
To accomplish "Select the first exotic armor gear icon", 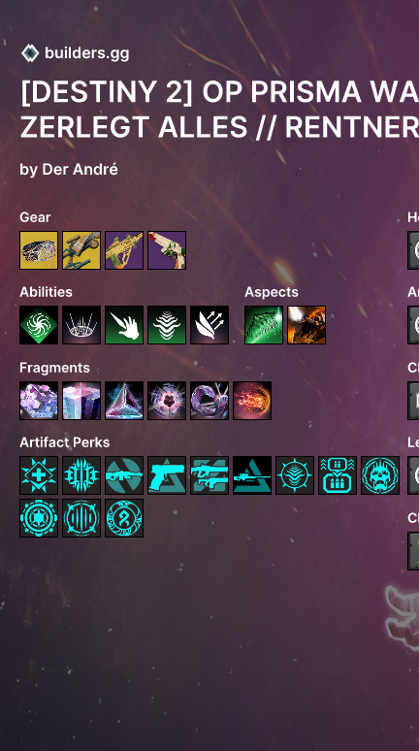I will point(39,250).
